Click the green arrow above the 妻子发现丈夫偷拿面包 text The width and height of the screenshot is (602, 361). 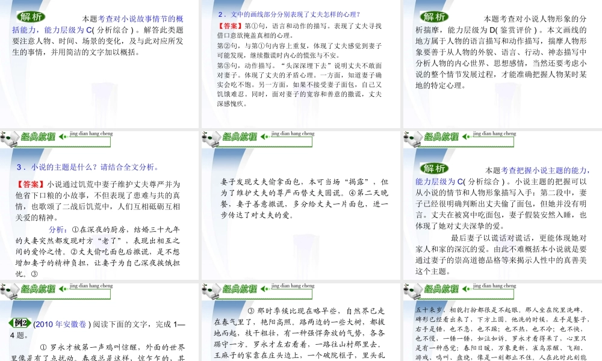point(264,137)
